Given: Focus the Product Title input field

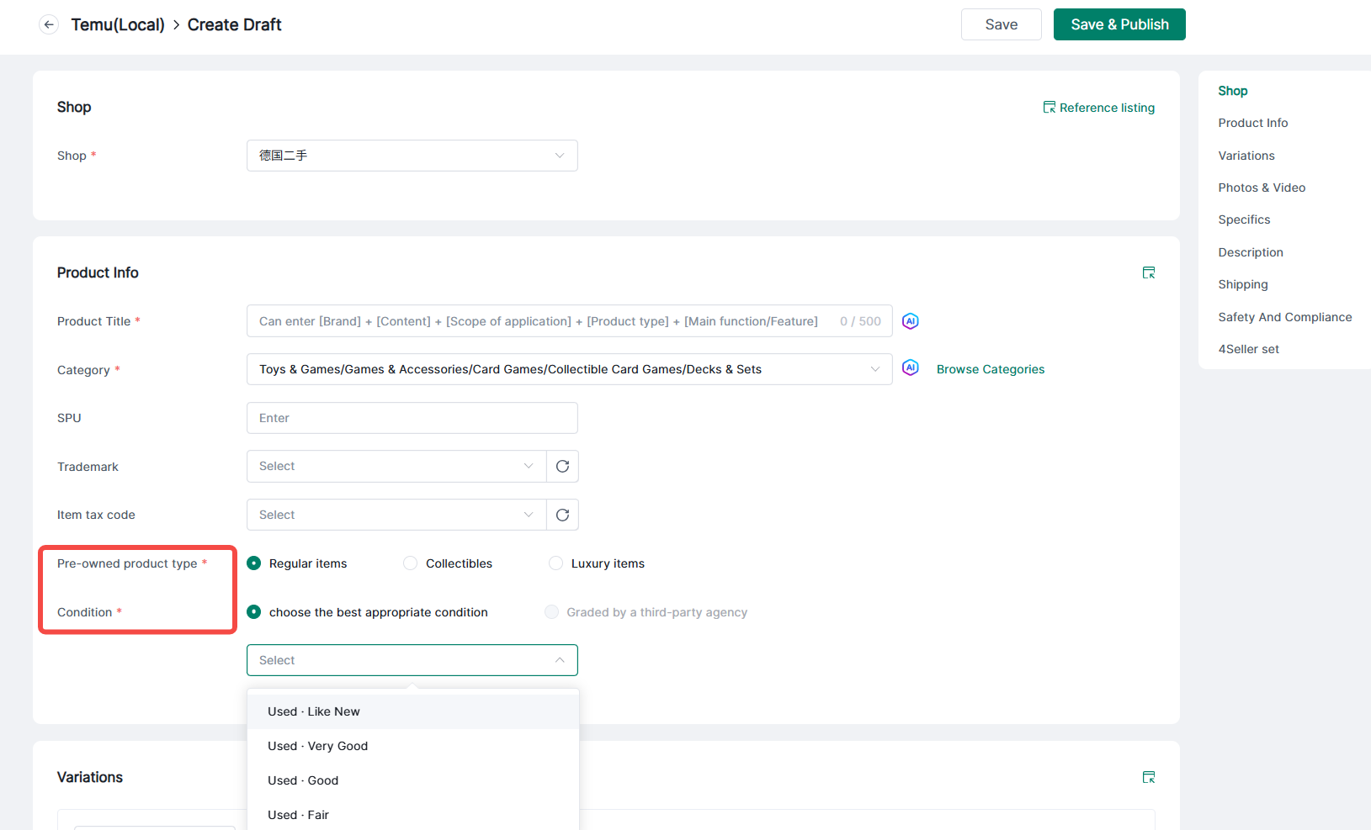Looking at the screenshot, I should point(539,321).
